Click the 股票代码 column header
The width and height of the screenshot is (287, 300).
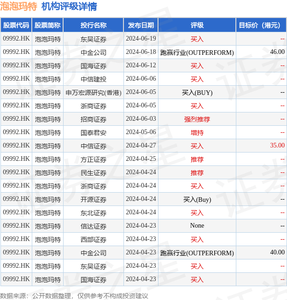pyautogui.click(x=16, y=25)
